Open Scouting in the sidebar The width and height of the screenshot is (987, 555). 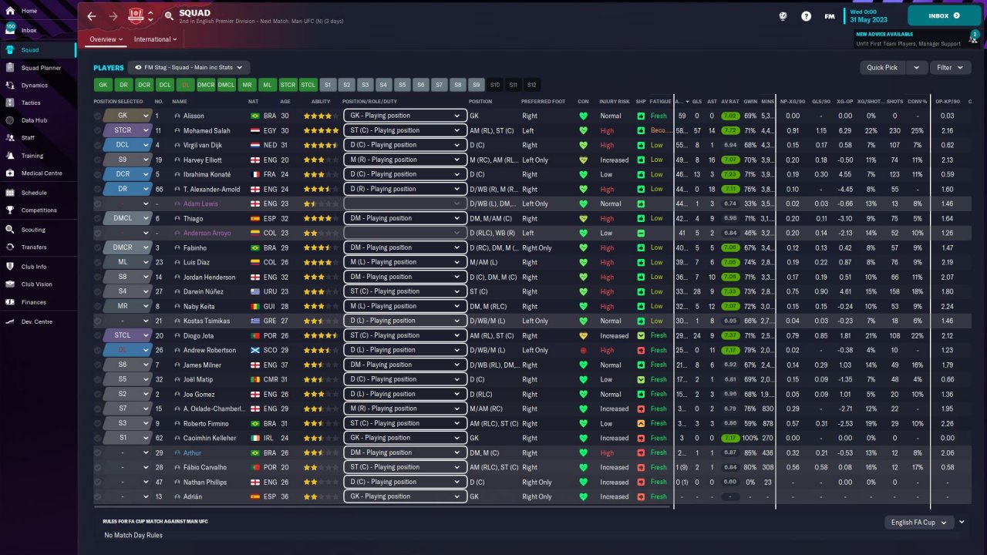click(33, 230)
